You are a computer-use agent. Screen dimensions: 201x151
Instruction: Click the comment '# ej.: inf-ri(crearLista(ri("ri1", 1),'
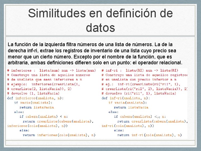(x=141, y=84)
